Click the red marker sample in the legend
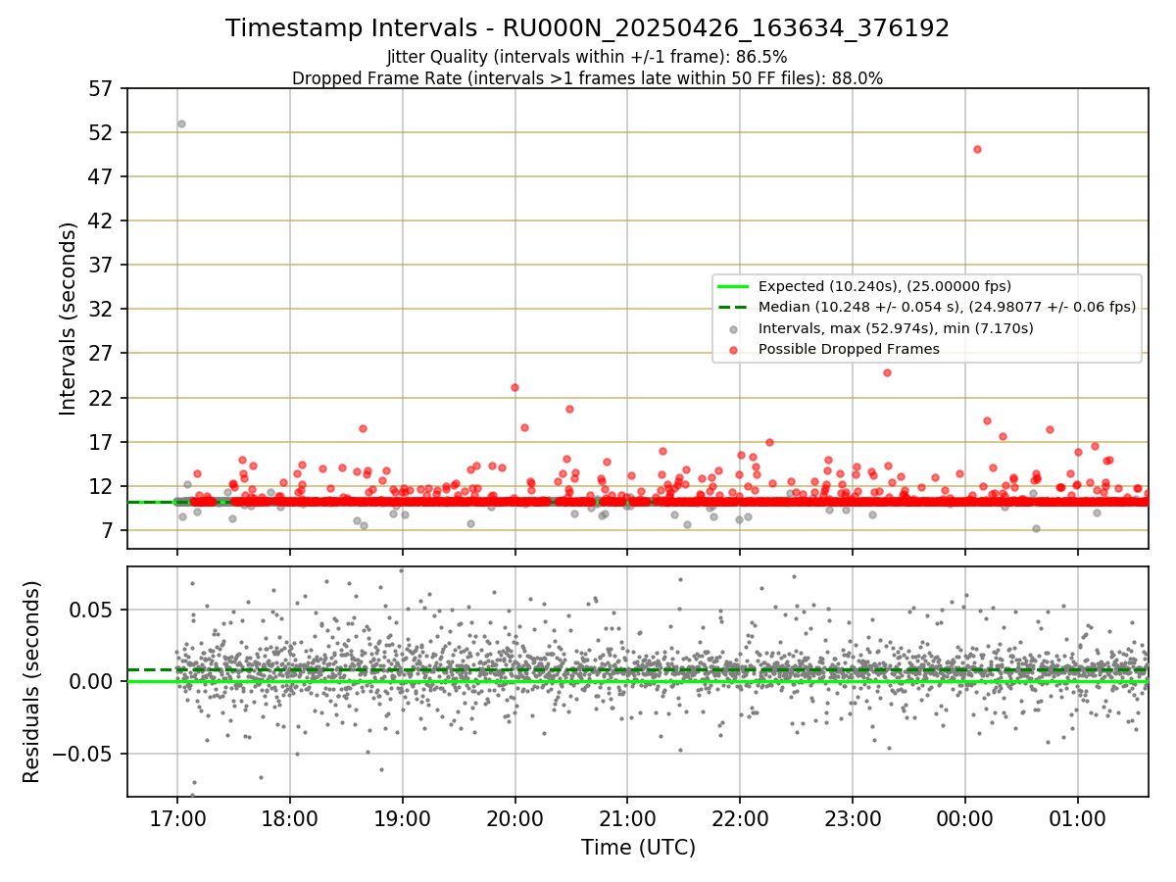 733,350
